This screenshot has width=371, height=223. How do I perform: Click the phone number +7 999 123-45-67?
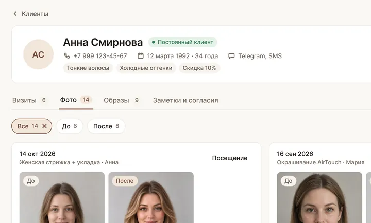tap(100, 56)
